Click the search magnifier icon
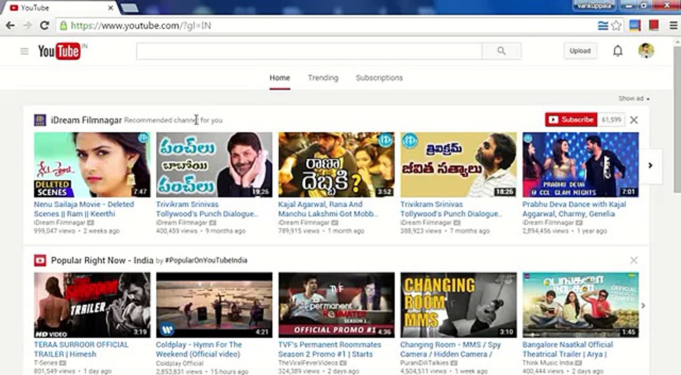 point(501,51)
